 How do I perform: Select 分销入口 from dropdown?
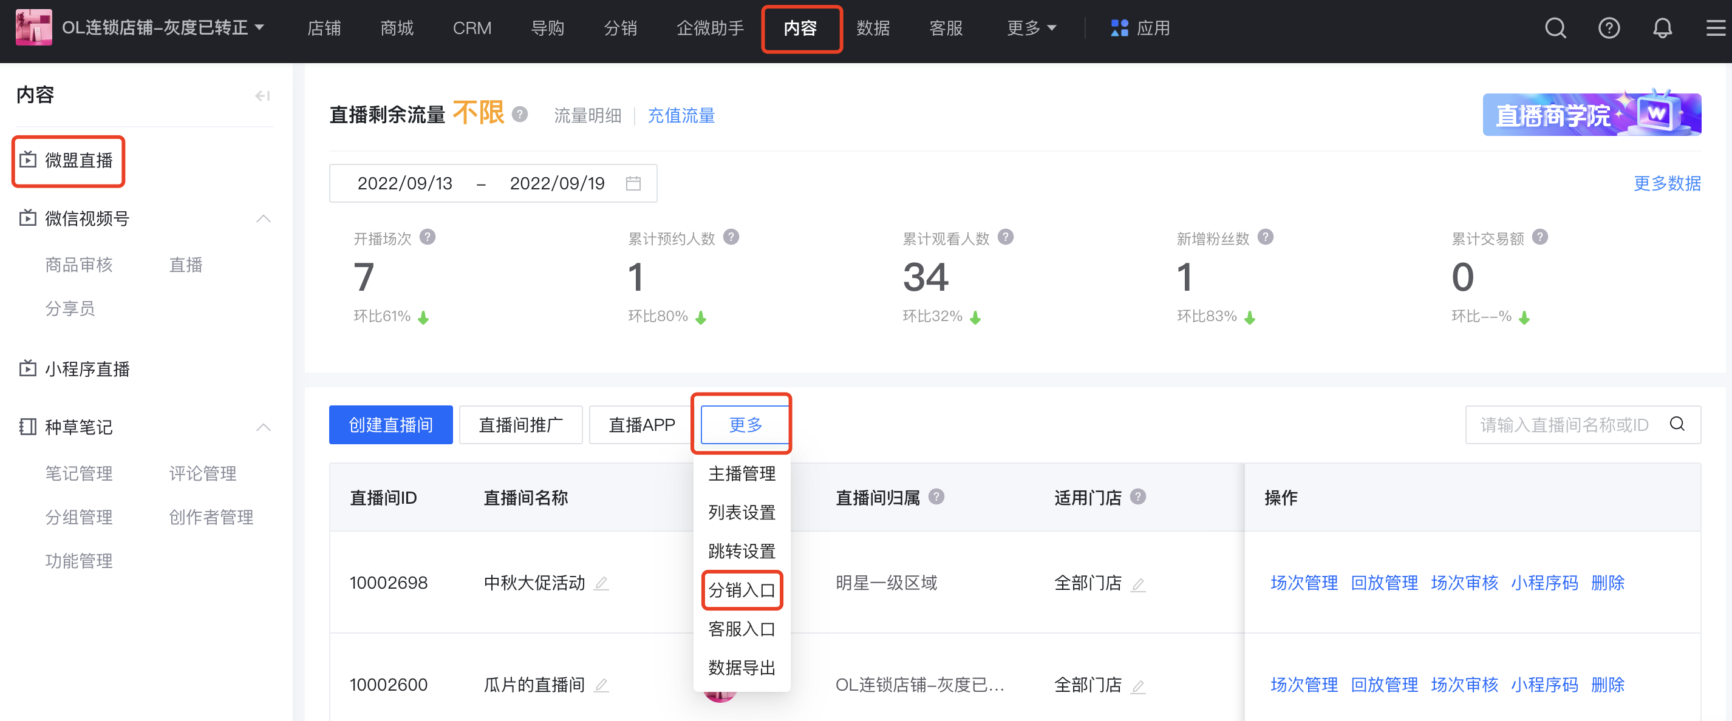pyautogui.click(x=742, y=591)
